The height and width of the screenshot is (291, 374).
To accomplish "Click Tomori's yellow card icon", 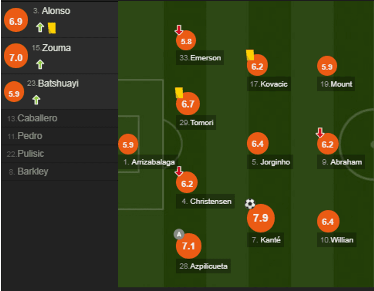I will (x=179, y=93).
